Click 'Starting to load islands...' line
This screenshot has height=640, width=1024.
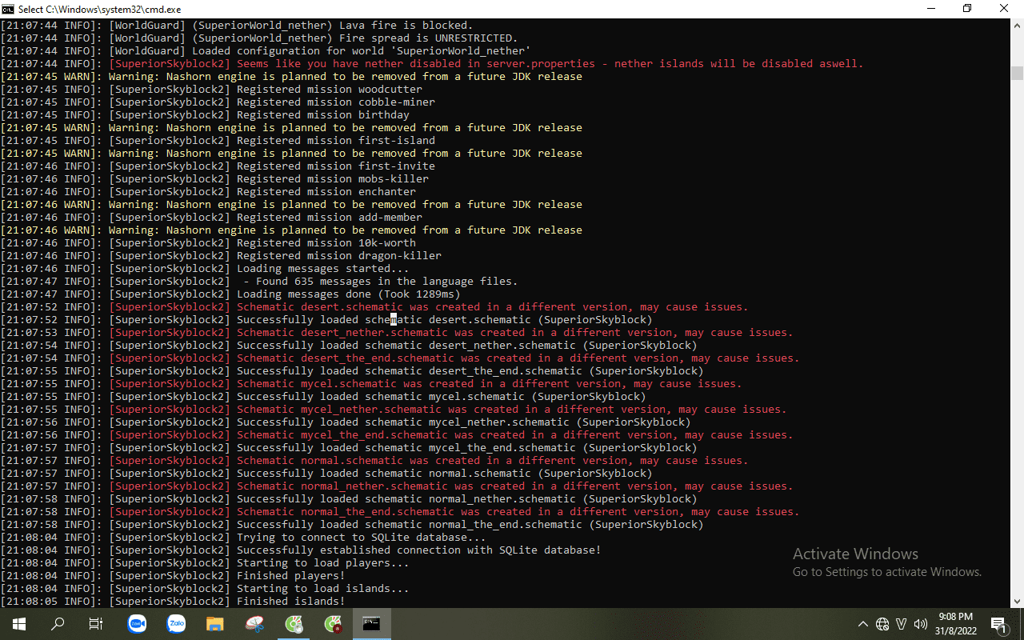click(x=205, y=589)
